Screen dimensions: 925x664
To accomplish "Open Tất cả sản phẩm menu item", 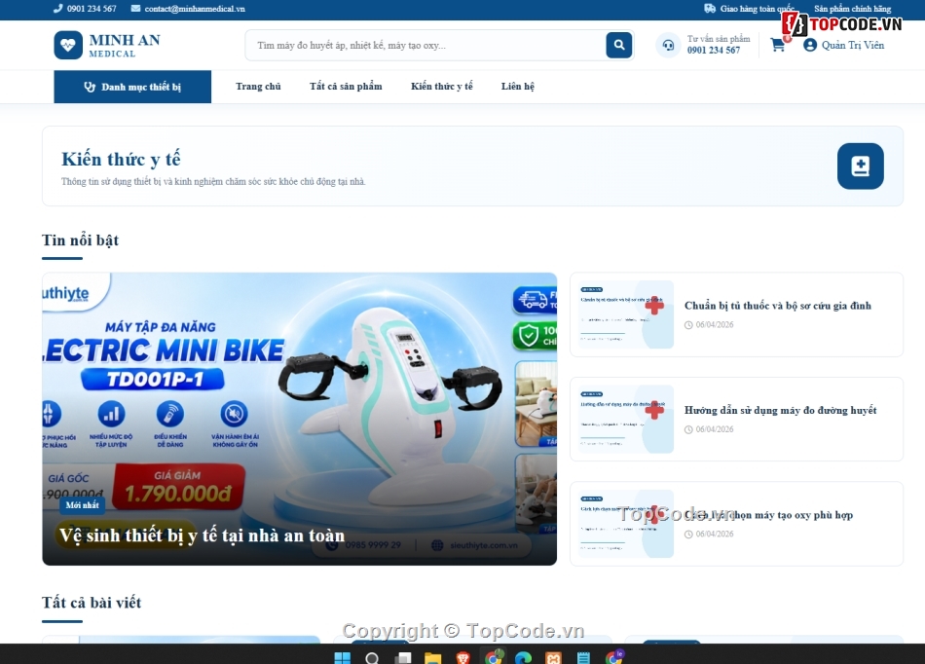I will (346, 86).
